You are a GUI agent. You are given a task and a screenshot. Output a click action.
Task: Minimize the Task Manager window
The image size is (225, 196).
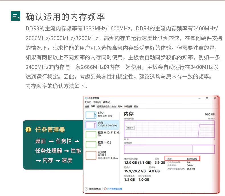click(x=199, y=98)
